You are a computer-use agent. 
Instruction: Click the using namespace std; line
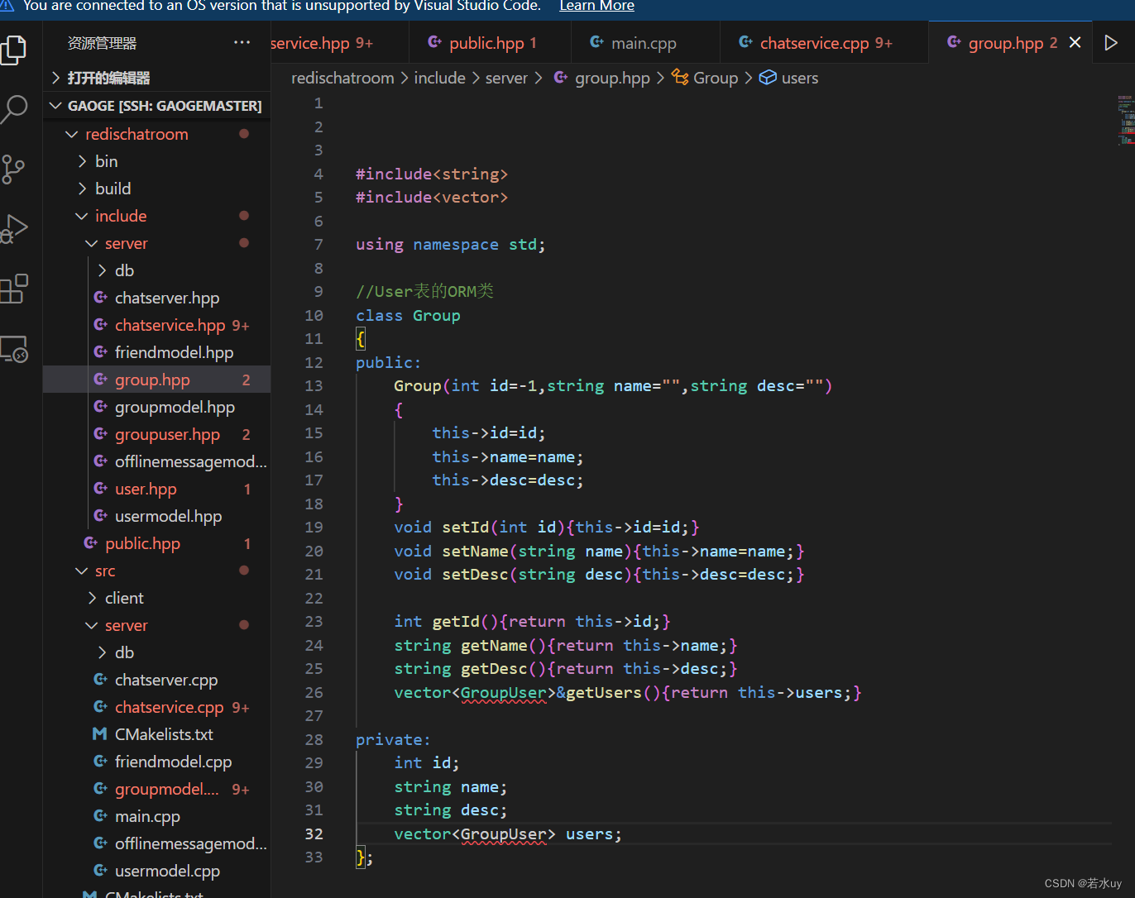(451, 244)
